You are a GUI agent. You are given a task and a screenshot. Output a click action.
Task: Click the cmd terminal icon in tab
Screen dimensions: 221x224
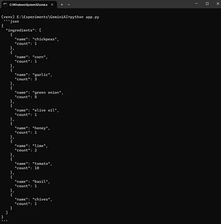click(x=5, y=5)
